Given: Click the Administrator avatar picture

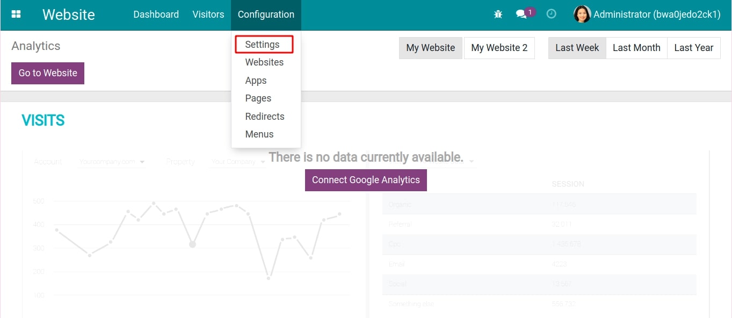Looking at the screenshot, I should (582, 15).
